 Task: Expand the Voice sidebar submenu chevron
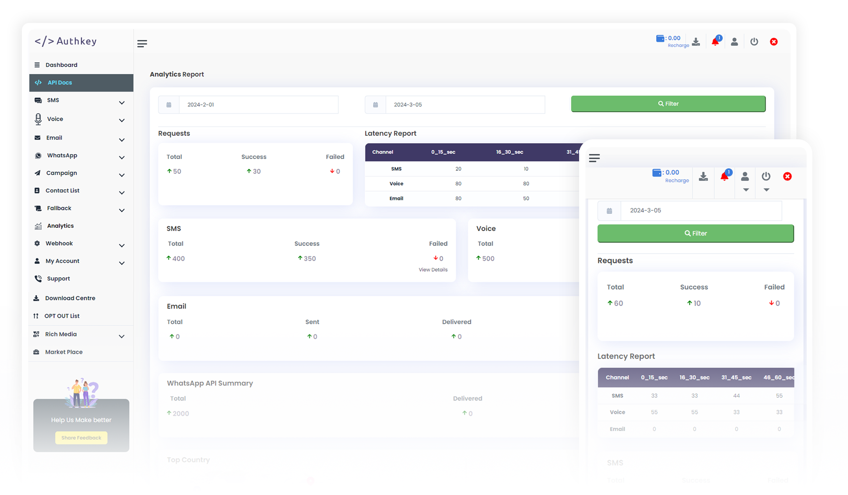point(122,121)
